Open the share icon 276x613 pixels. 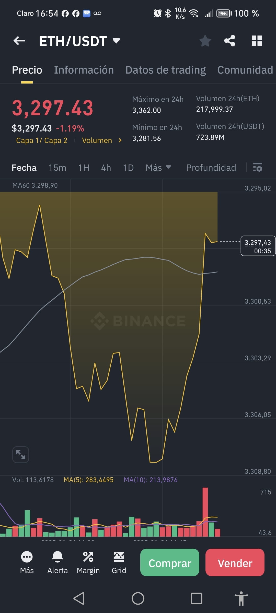(x=229, y=41)
